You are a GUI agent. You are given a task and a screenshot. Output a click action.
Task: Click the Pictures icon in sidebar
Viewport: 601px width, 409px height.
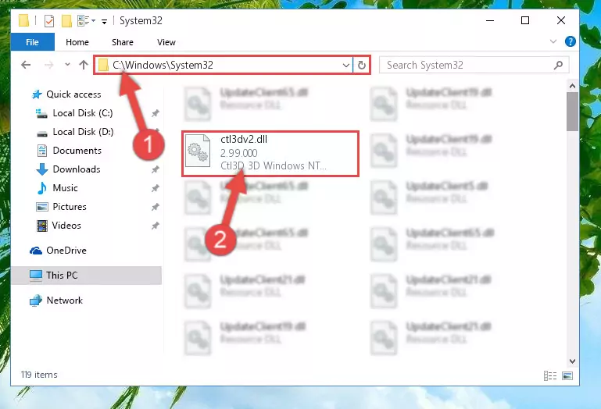pyautogui.click(x=41, y=207)
